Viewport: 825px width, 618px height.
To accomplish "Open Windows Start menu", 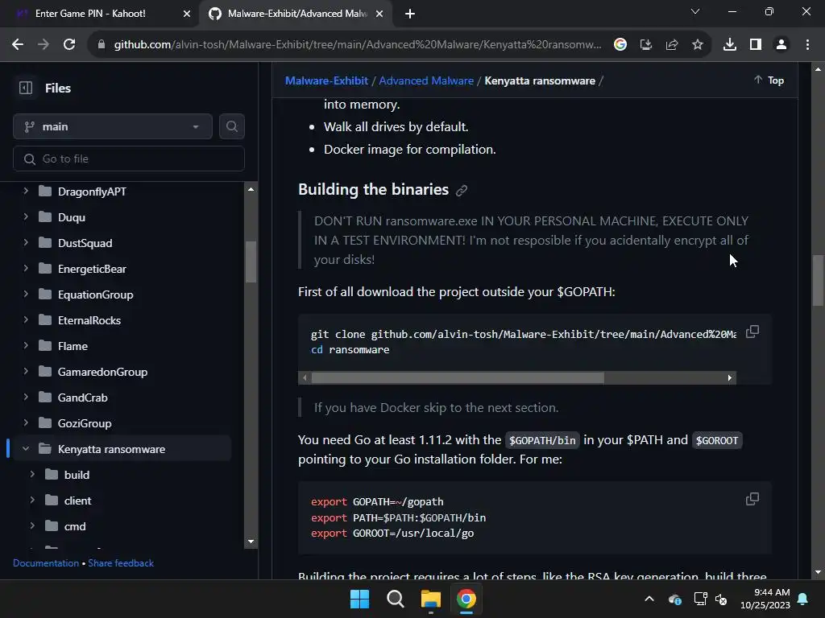I will 360,599.
